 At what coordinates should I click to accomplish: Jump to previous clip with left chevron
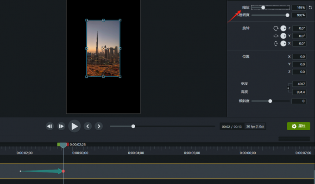click(x=88, y=126)
